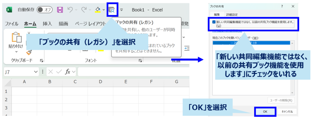This screenshot has width=313, height=128.
Task: Close the ブックの共有 dialog with X
Action: 293,6
